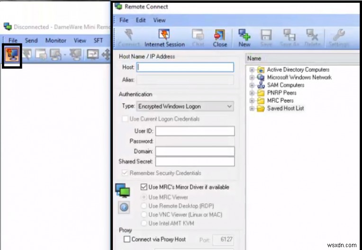Screen dimensions: 362x250
Task: Click the disabled Chat toolbar icon
Action: point(198,35)
